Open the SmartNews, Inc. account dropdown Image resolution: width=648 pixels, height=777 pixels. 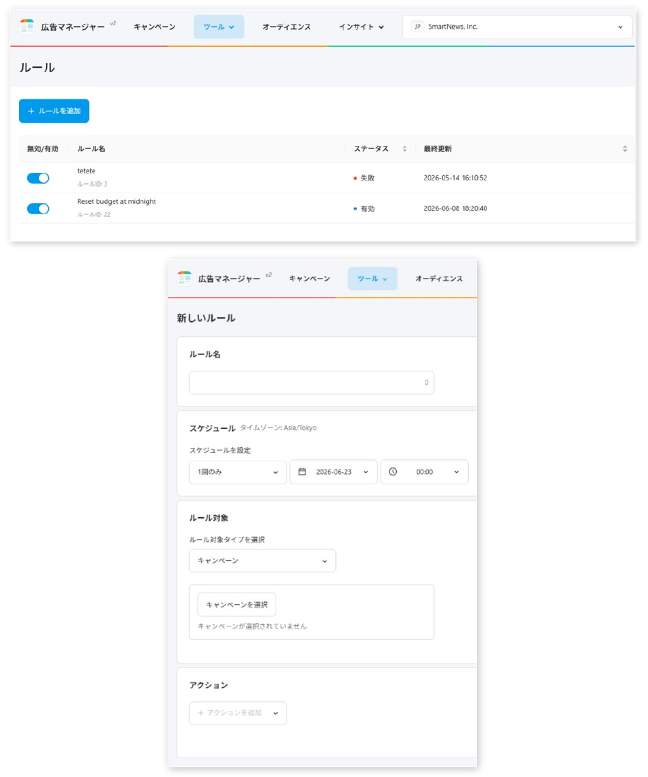point(517,27)
